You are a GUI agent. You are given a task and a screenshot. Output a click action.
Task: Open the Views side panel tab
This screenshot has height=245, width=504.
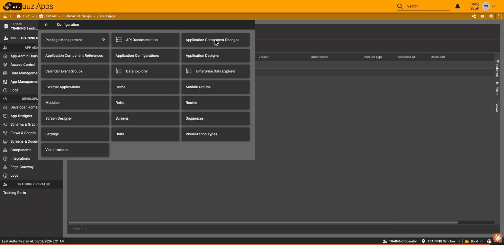[497, 107]
